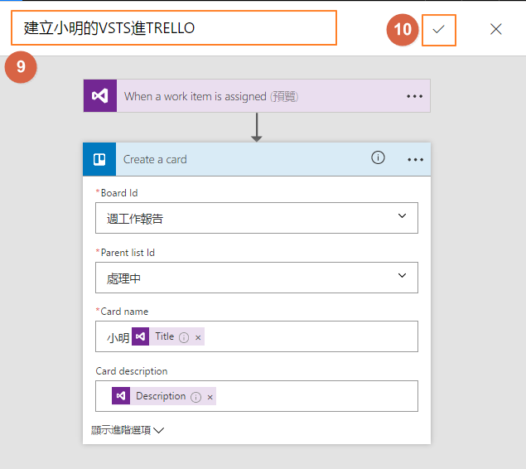Click the info icon on the Title token
The width and height of the screenshot is (526, 469).
pos(184,337)
